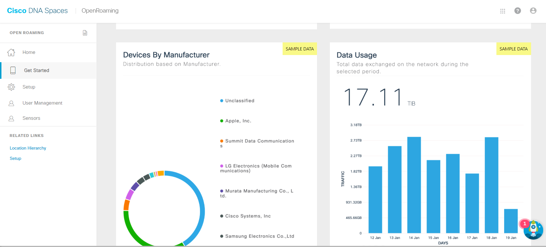Select the Unclassified legend label
This screenshot has height=247, width=546.
click(240, 101)
